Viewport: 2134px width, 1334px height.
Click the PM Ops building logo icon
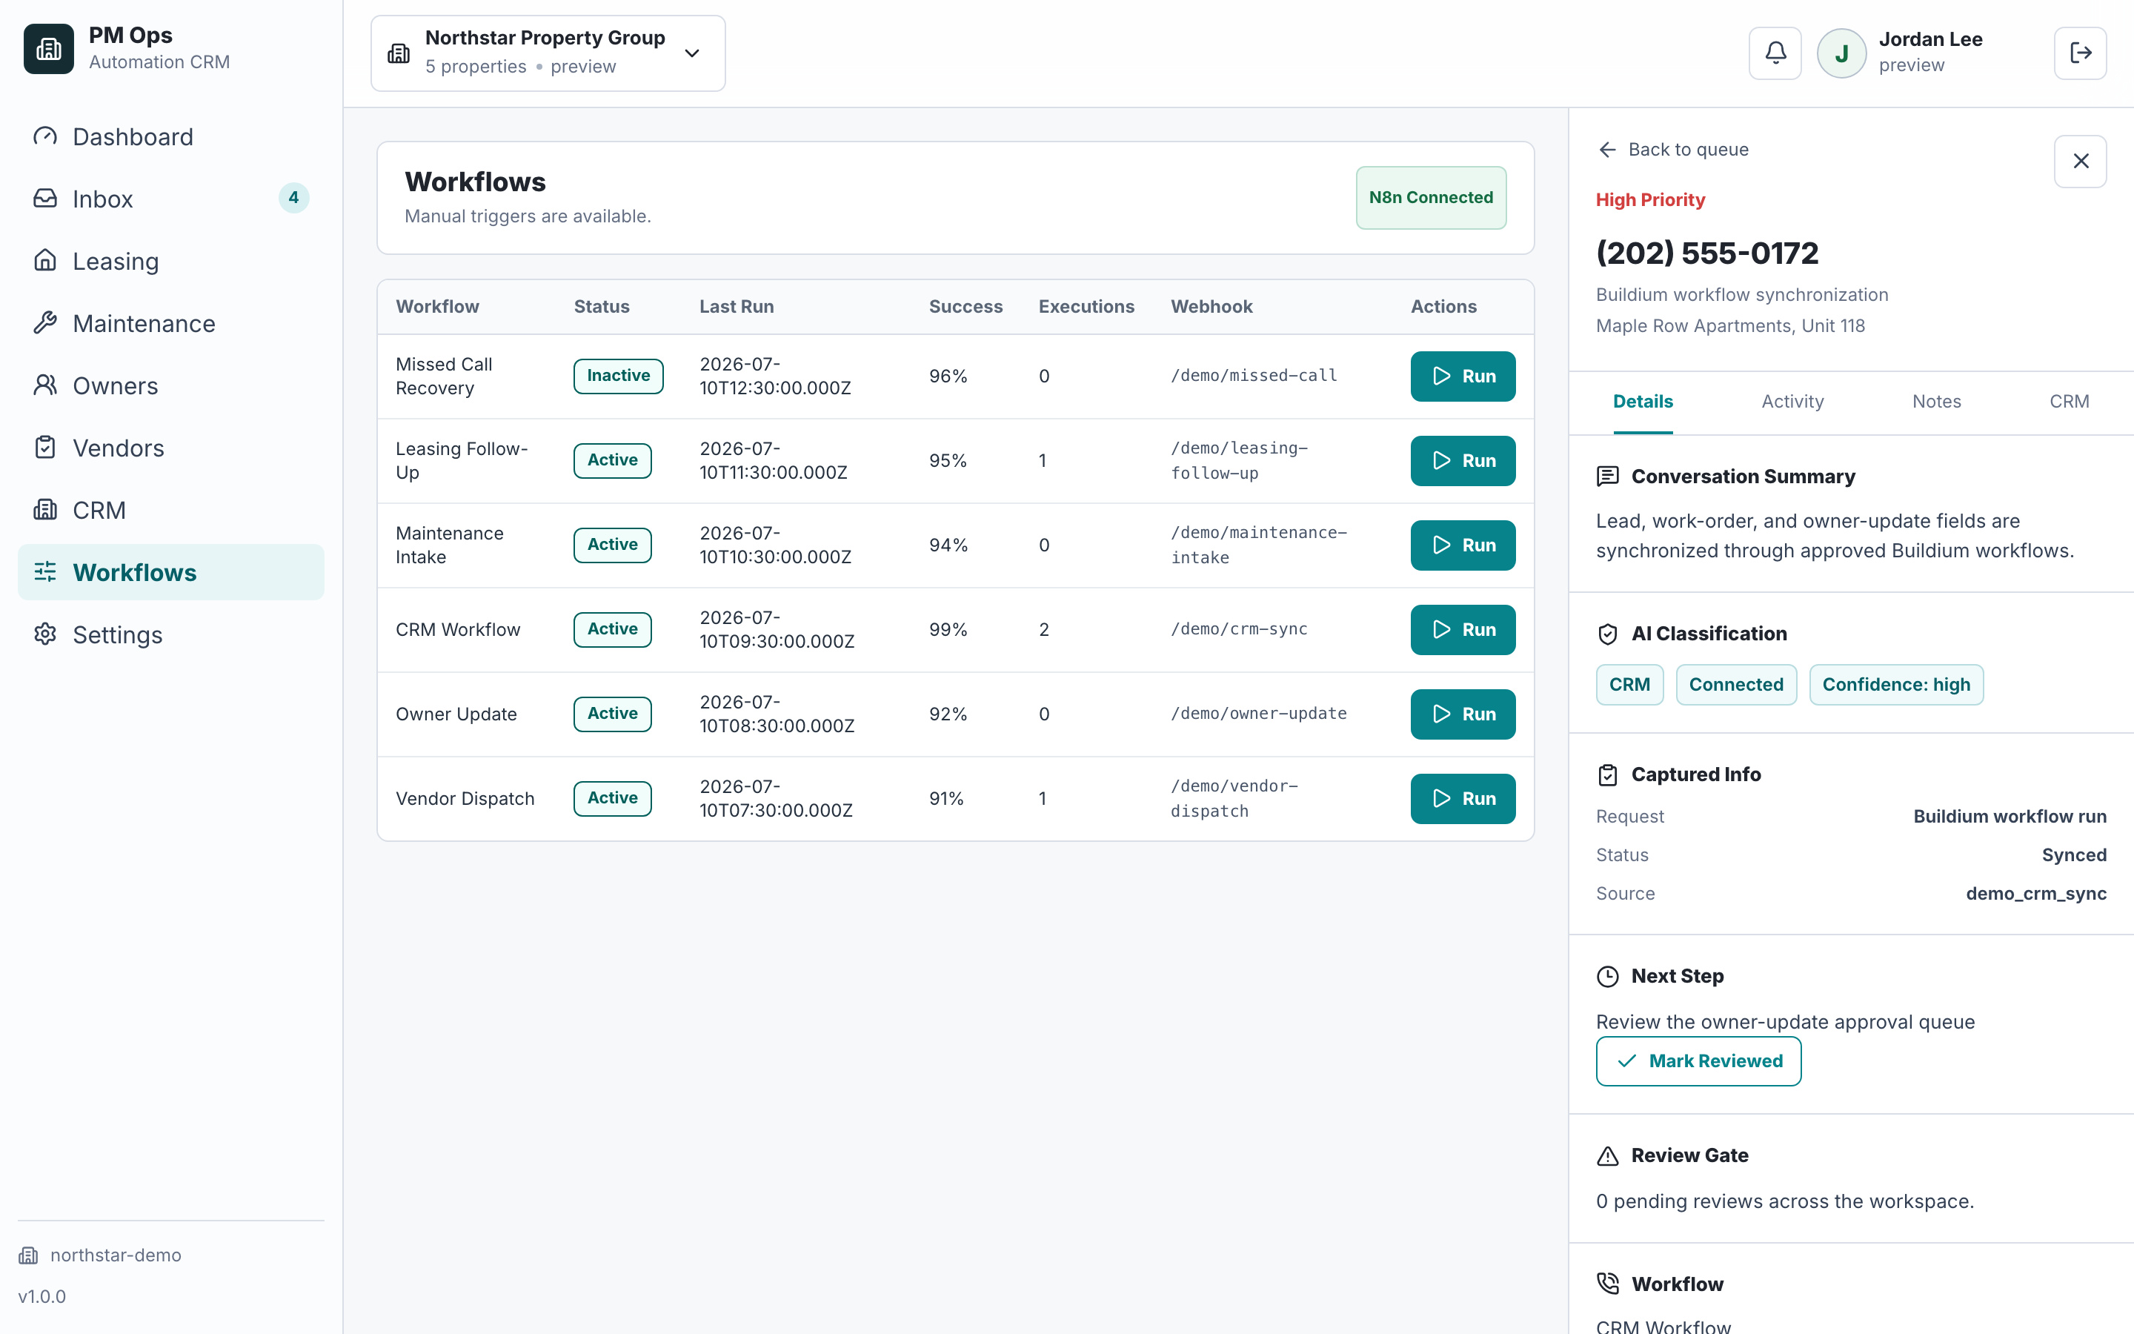pos(48,48)
